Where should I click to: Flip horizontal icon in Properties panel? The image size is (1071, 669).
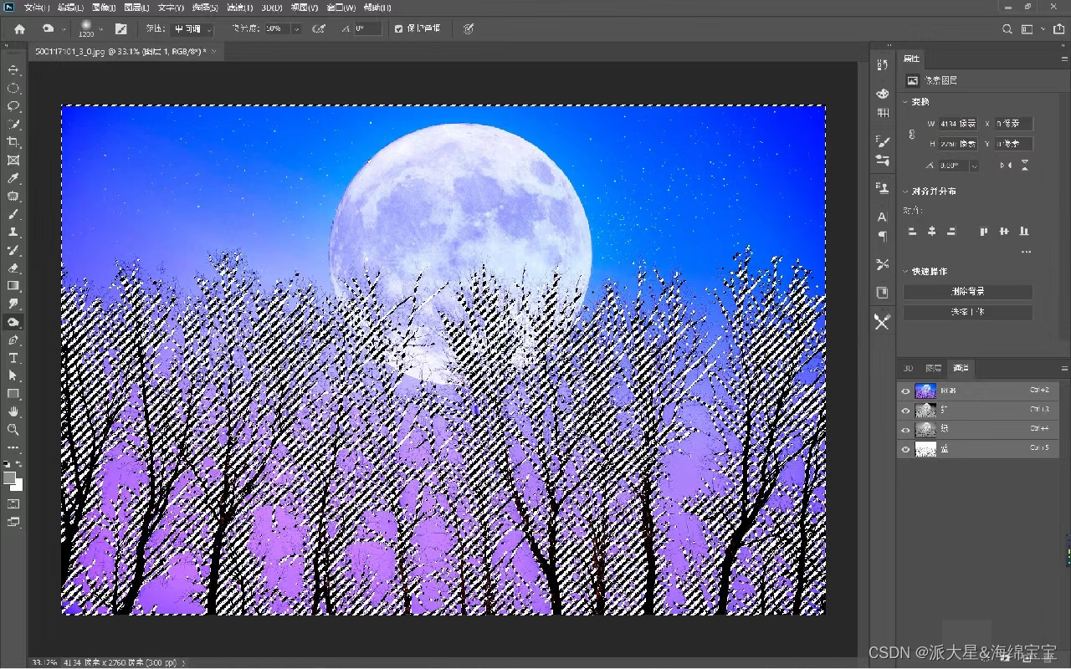point(1006,166)
